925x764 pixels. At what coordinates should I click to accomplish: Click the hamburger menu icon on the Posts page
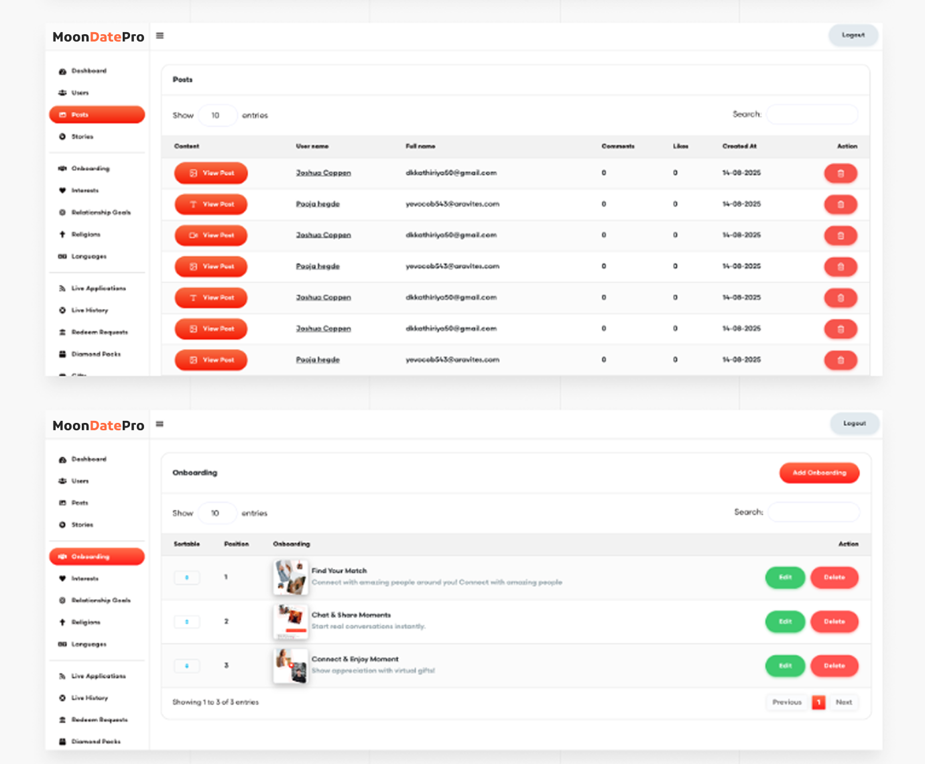160,36
